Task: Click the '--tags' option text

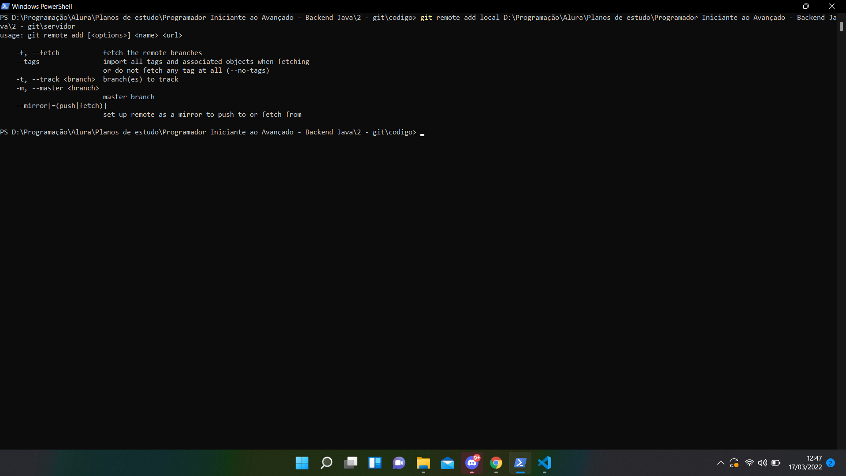Action: 28,62
